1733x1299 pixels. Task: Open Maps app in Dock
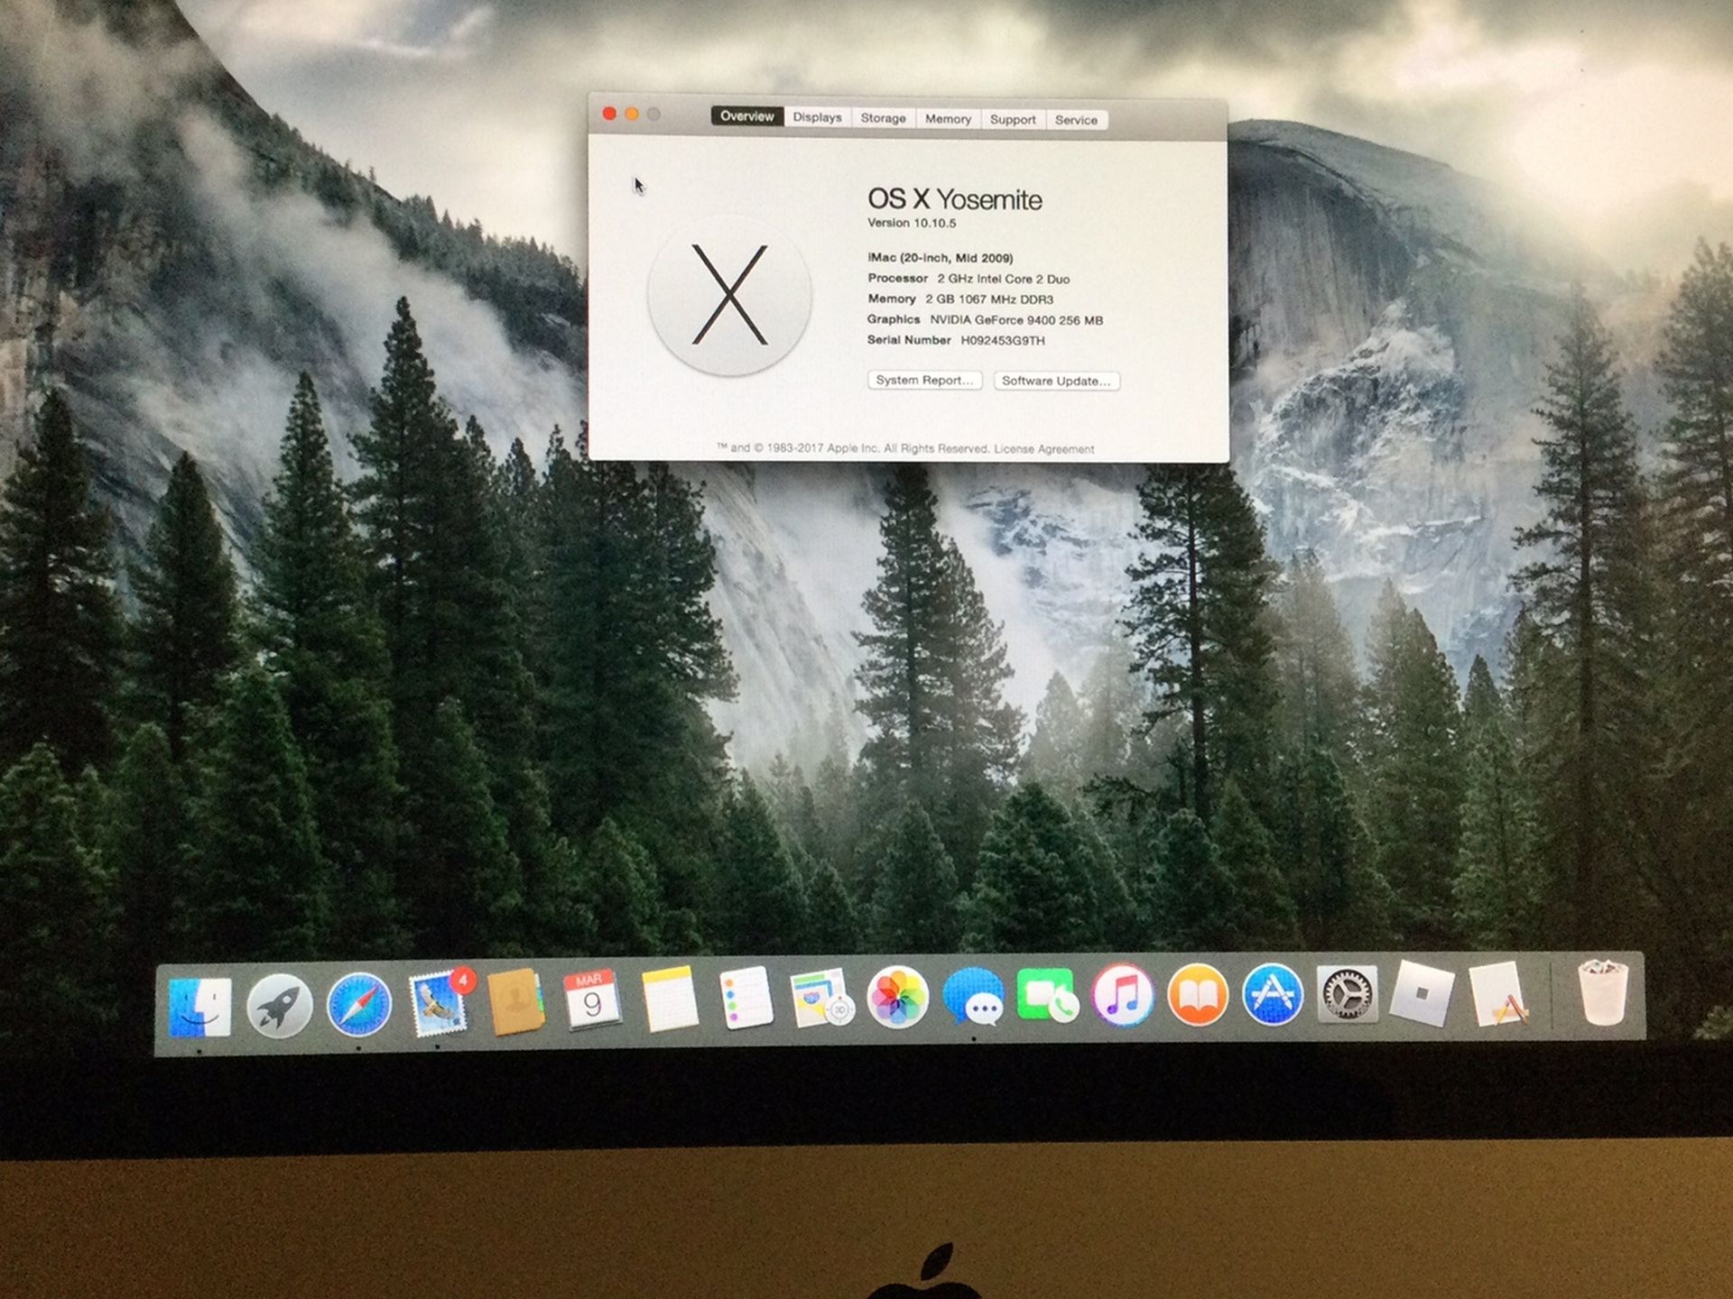click(821, 998)
